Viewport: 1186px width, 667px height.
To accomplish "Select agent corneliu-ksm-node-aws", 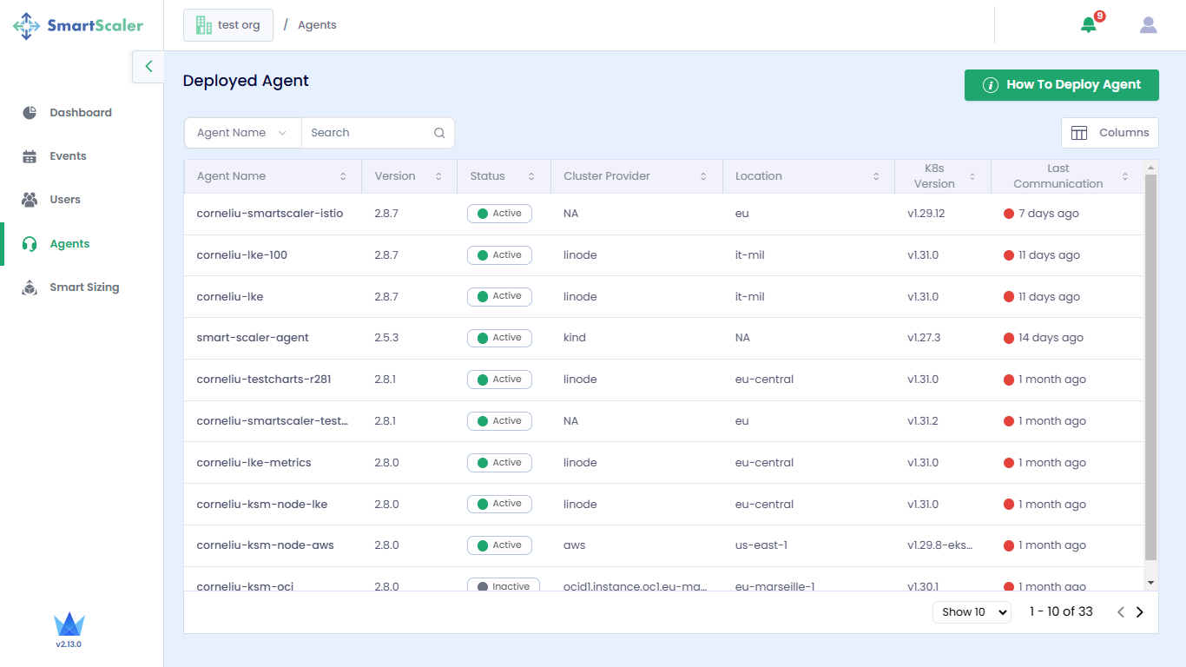I will pyautogui.click(x=266, y=545).
